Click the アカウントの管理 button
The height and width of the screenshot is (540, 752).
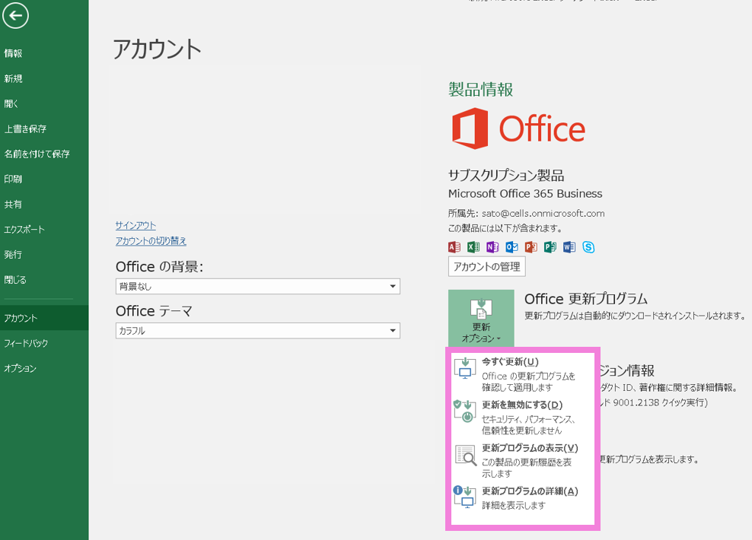tap(486, 266)
